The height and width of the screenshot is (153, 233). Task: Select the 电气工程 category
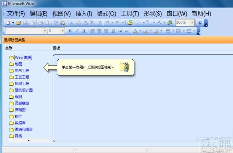(x=22, y=70)
